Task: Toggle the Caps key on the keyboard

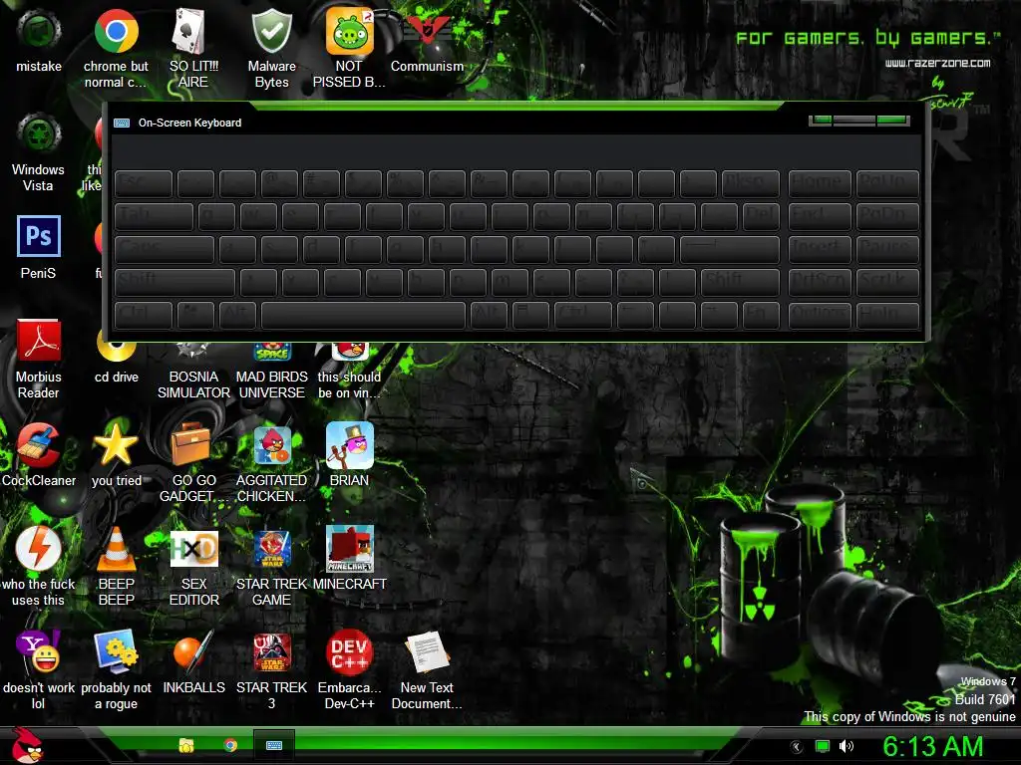Action: pos(165,250)
